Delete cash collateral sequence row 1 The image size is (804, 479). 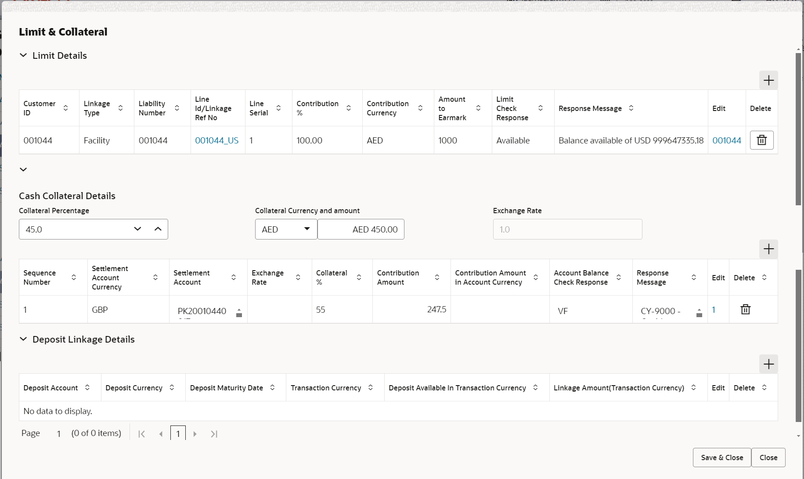click(x=745, y=310)
